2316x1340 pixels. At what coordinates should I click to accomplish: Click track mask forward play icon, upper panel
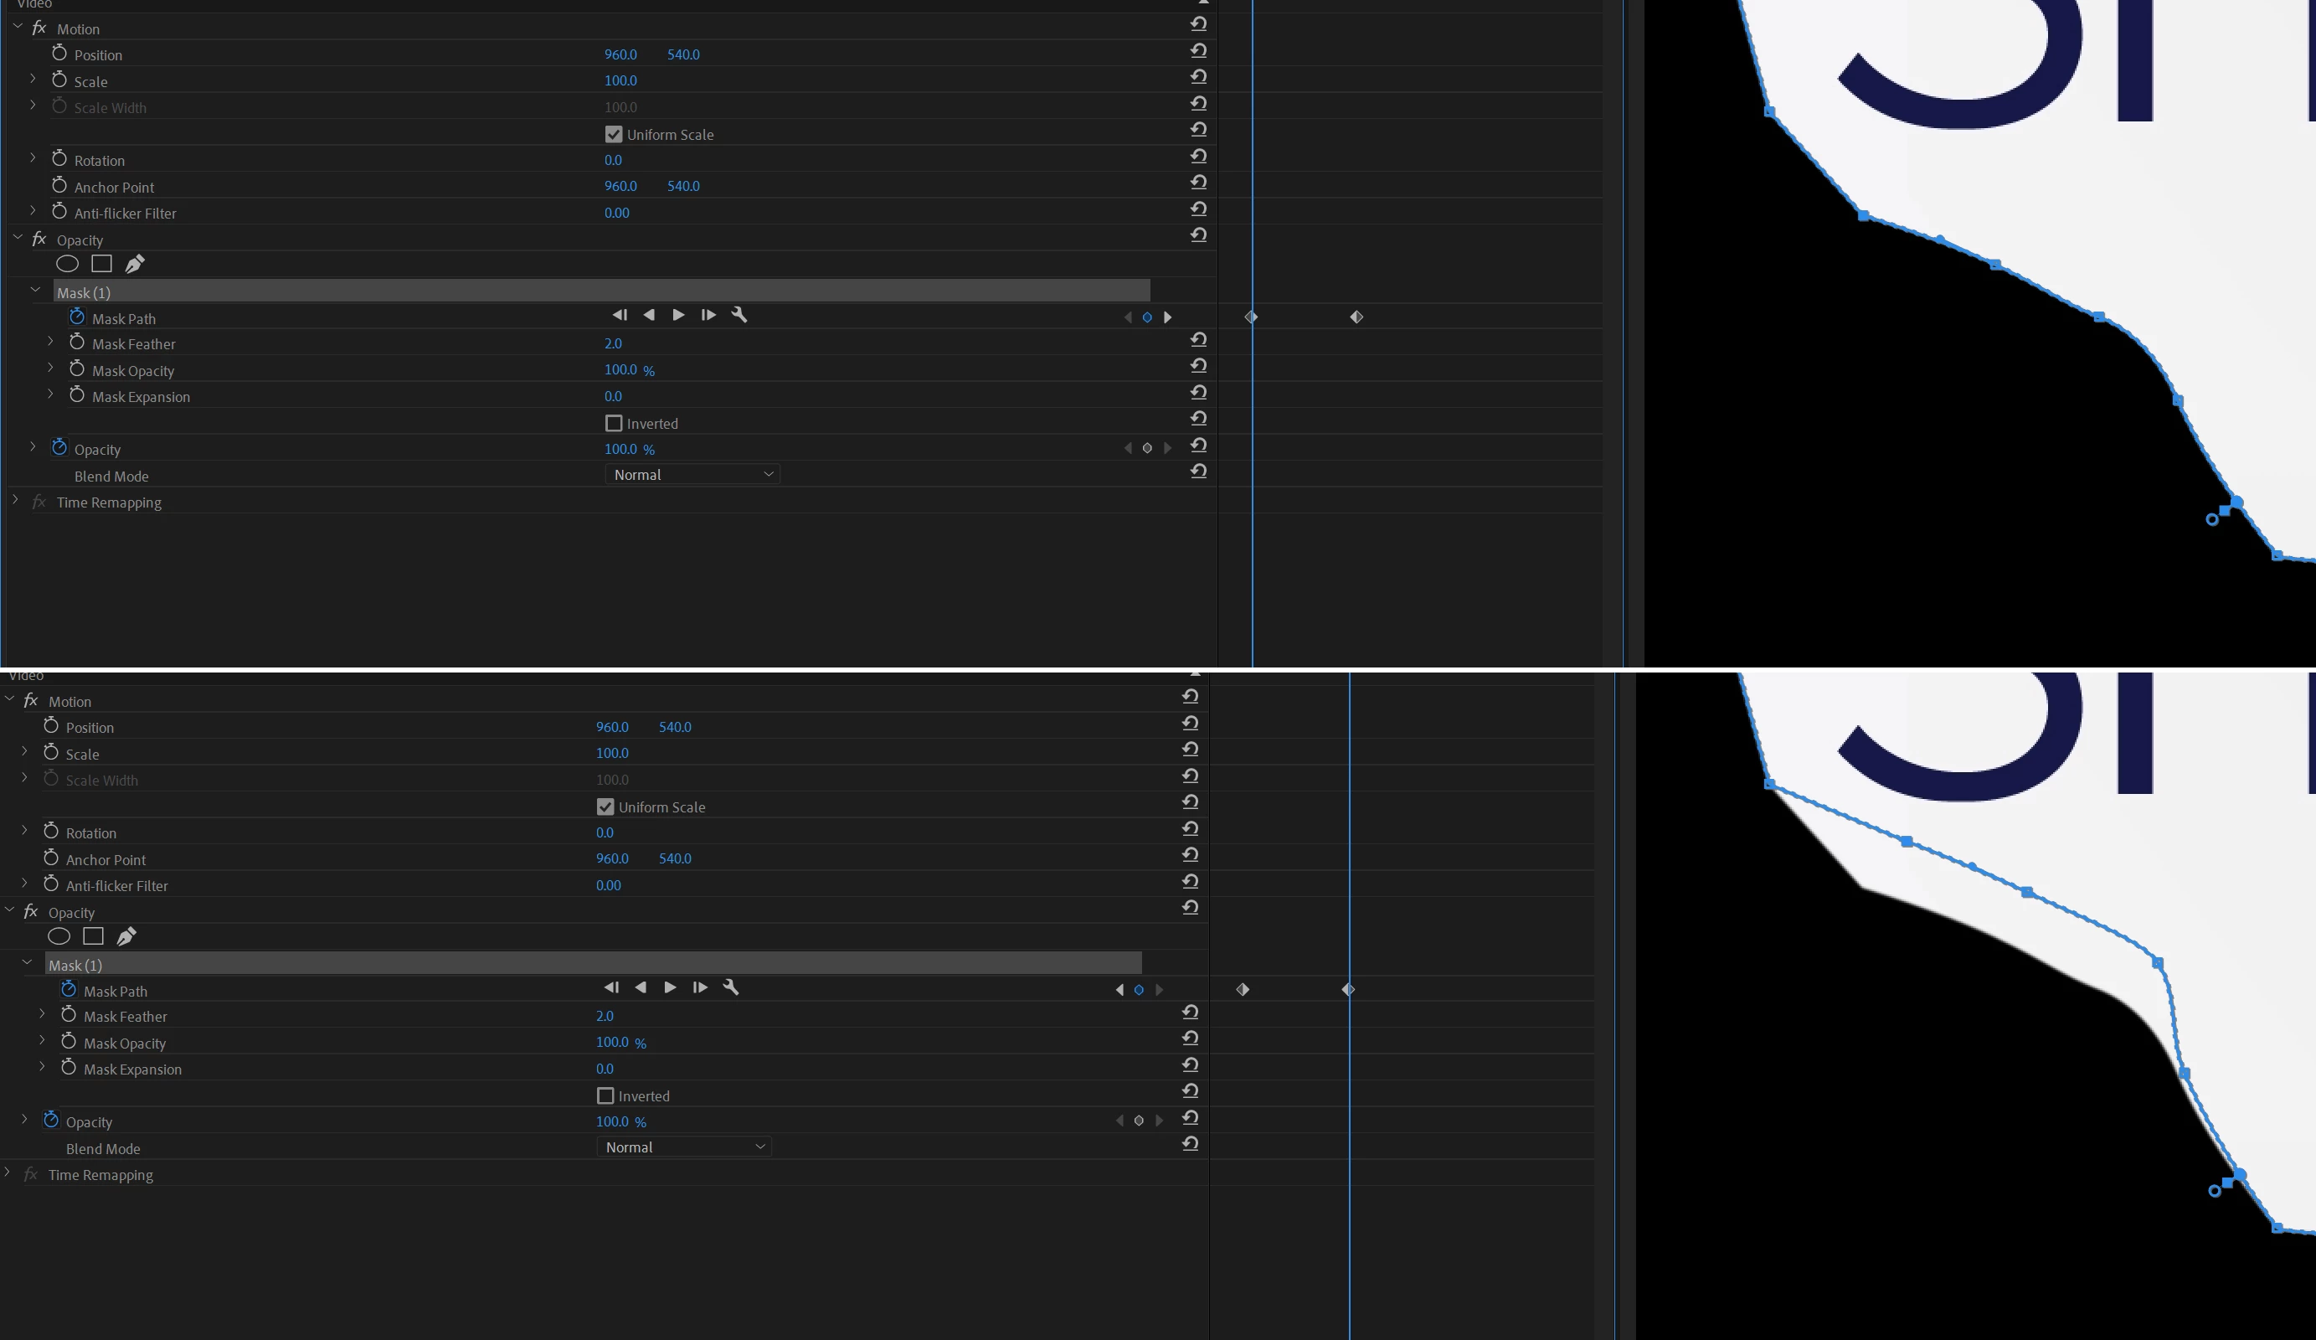pyautogui.click(x=678, y=315)
